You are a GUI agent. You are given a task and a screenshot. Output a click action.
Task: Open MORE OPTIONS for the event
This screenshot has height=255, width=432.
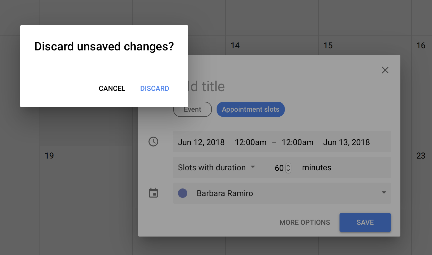tap(305, 222)
